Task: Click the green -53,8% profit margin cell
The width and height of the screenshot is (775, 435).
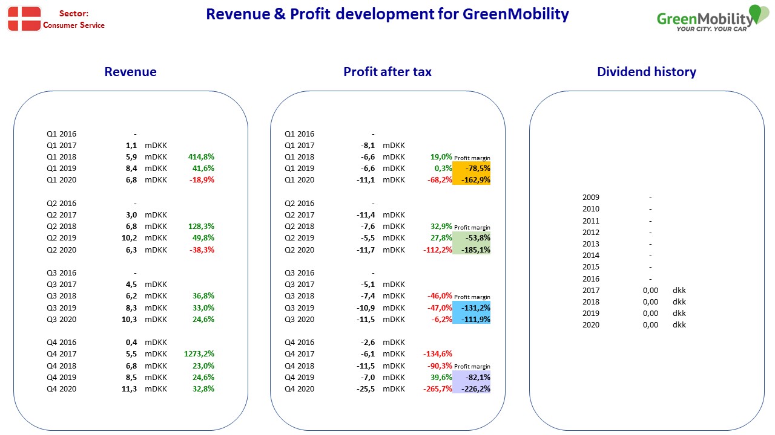Action: click(x=472, y=237)
